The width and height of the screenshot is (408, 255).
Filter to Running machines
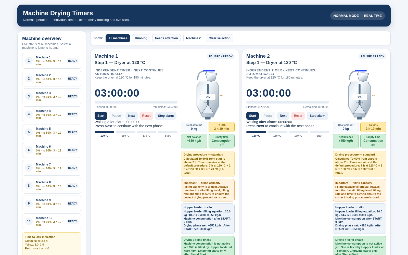point(141,38)
